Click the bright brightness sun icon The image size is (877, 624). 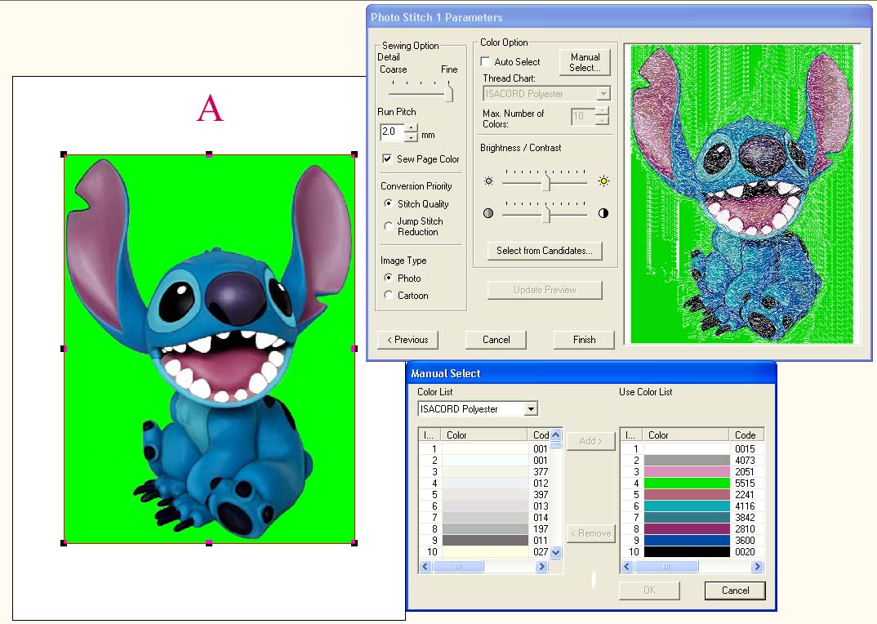point(604,181)
